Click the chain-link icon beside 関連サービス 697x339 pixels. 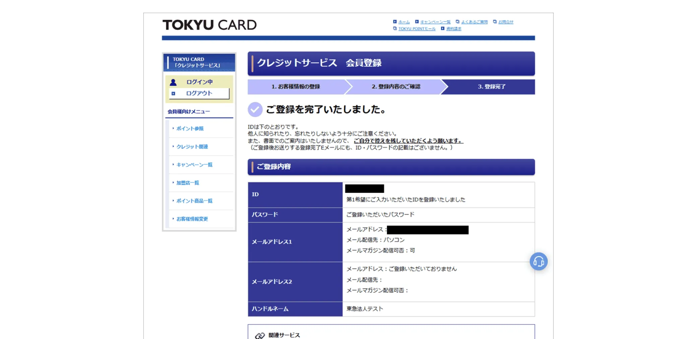tap(260, 335)
